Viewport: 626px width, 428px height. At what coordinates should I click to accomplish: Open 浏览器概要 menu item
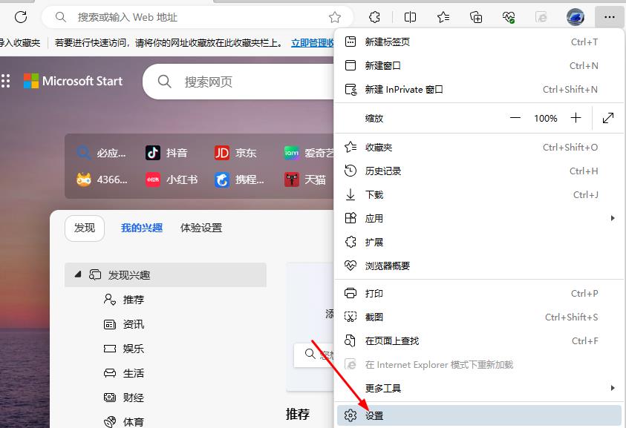pyautogui.click(x=479, y=266)
